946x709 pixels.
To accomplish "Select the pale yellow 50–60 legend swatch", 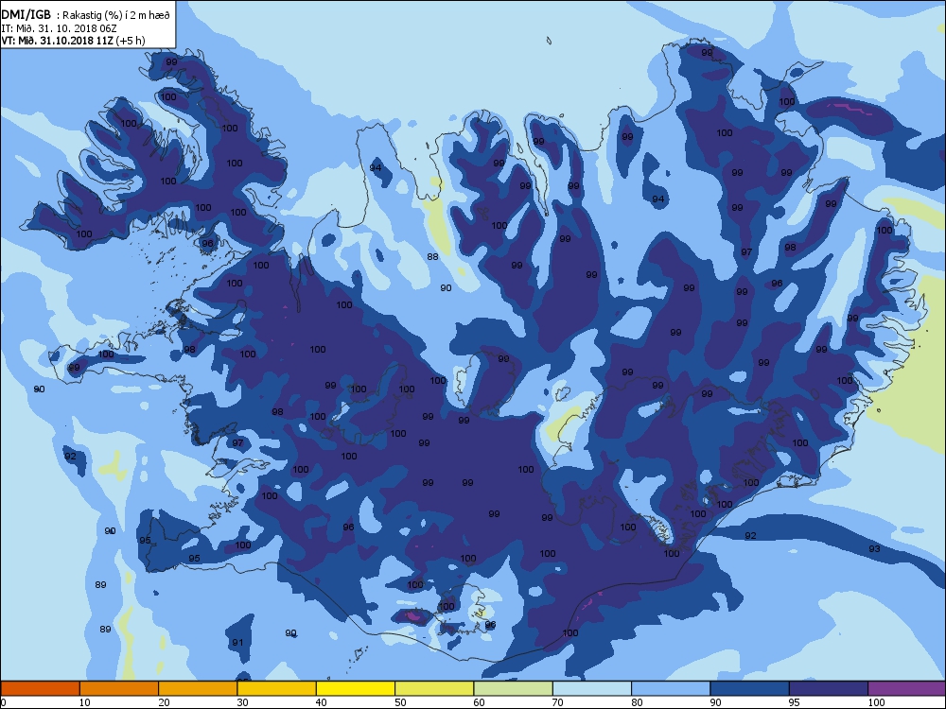I will point(434,688).
